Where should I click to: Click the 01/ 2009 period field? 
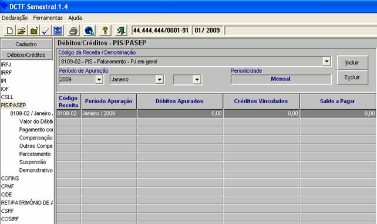point(208,30)
